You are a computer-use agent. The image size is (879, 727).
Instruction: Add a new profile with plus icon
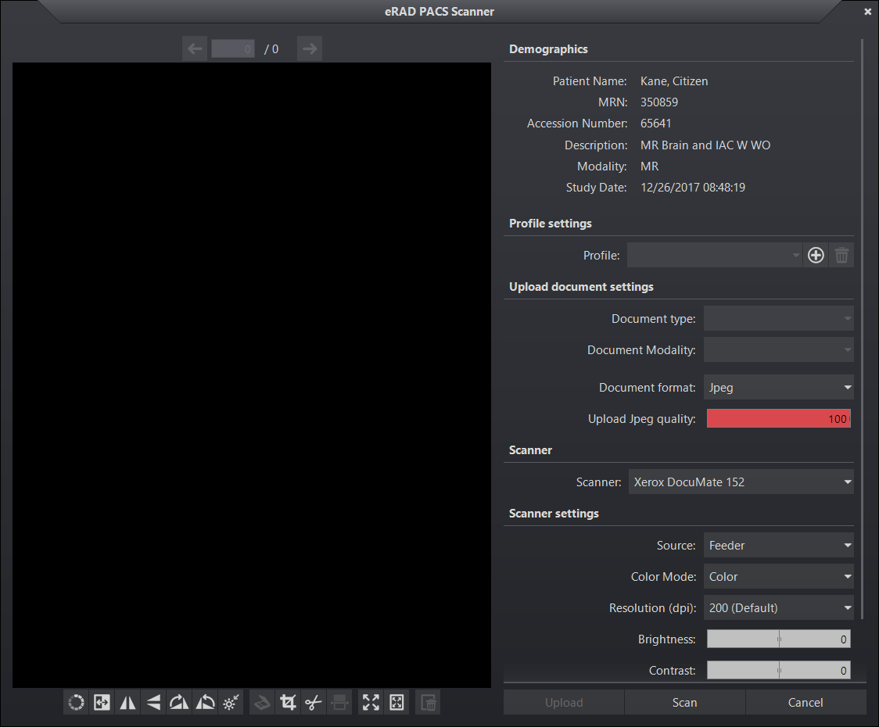[x=816, y=256]
